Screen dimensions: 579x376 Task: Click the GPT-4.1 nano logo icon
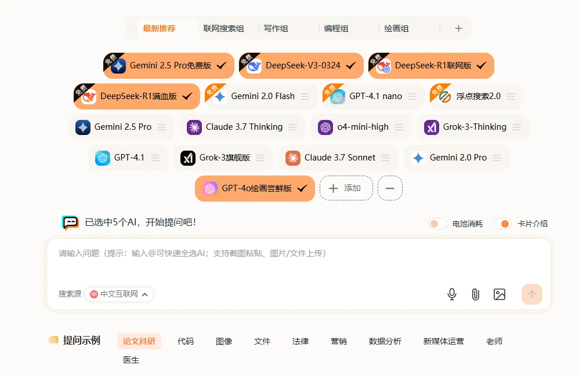338,97
